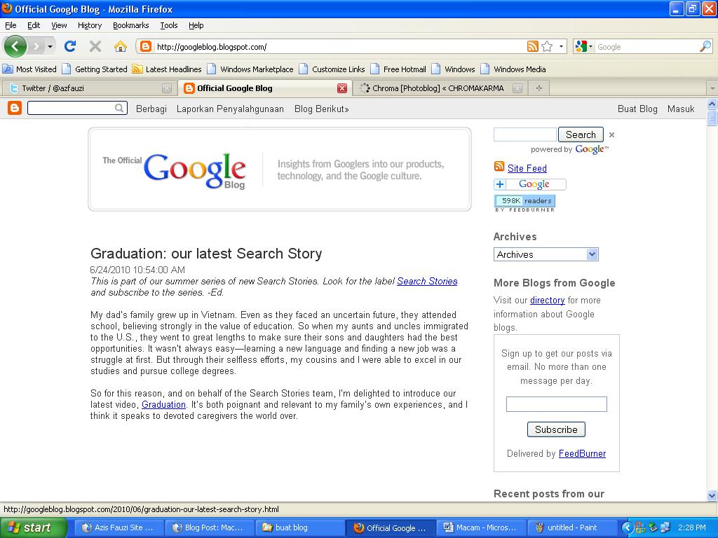Click the orange Blogger logo in navbar

(x=15, y=109)
